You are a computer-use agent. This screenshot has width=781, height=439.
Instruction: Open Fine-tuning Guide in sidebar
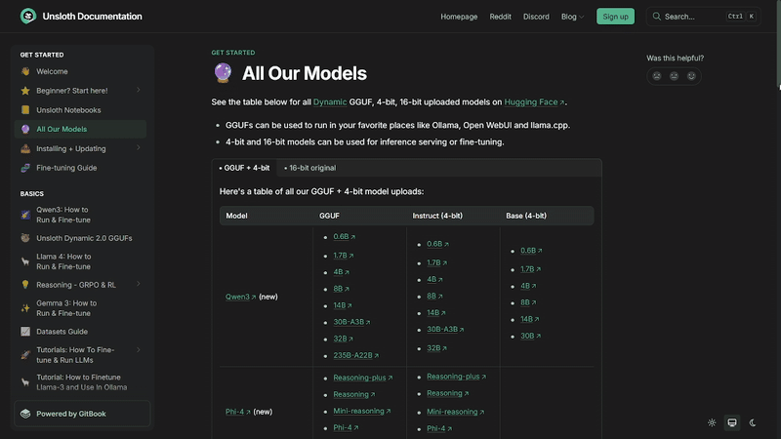click(x=80, y=168)
